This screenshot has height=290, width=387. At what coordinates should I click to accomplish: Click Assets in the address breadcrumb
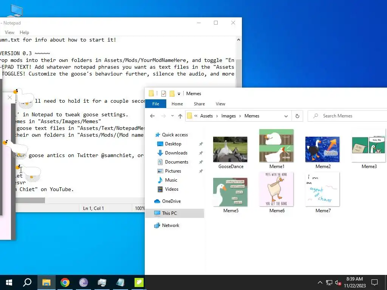point(206,116)
